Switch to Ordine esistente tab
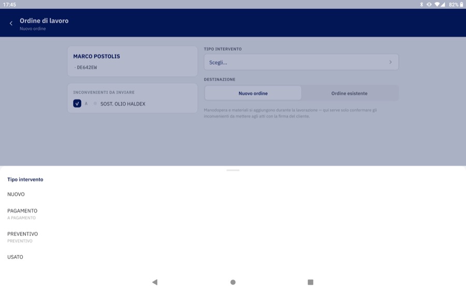 point(349,93)
